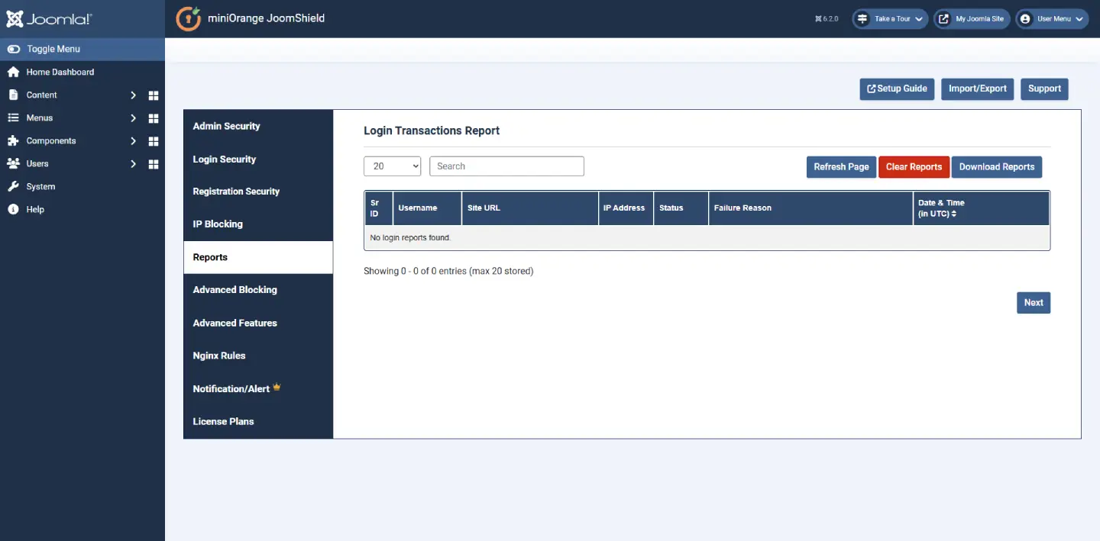Viewport: 1100px width, 541px height.
Task: Click the System wrench icon
Action: (13, 186)
